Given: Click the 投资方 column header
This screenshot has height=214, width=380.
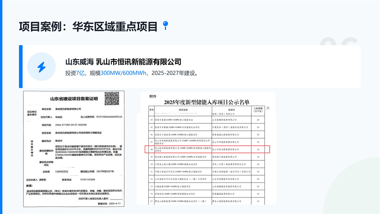Looking at the screenshot, I should tap(232, 110).
